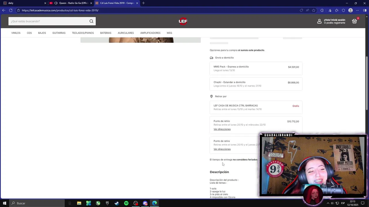Click the 'Descripción' heading
The height and width of the screenshot is (207, 369).
pyautogui.click(x=219, y=172)
